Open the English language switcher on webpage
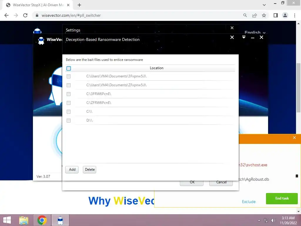The height and width of the screenshot is (226, 301). (x=255, y=32)
